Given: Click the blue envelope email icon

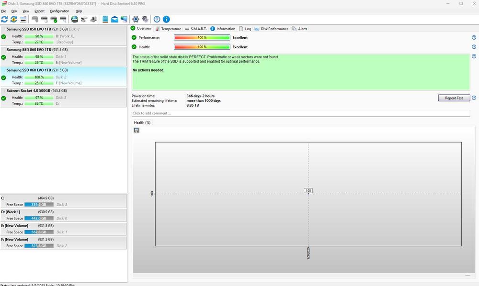Looking at the screenshot, I should pyautogui.click(x=114, y=19).
